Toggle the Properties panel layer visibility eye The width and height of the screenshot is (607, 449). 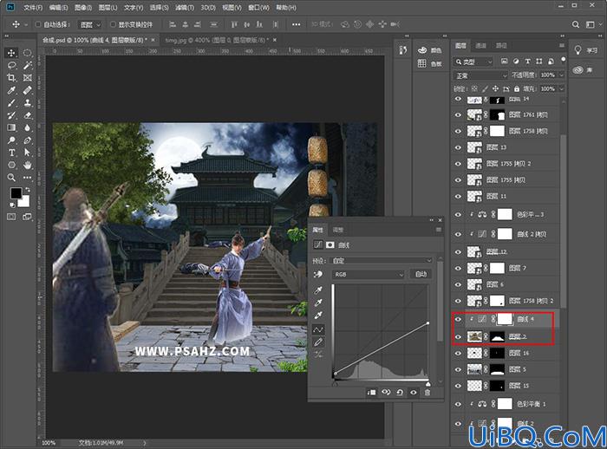(x=414, y=393)
